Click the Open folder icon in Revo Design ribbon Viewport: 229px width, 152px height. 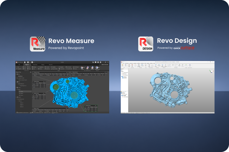(123, 65)
